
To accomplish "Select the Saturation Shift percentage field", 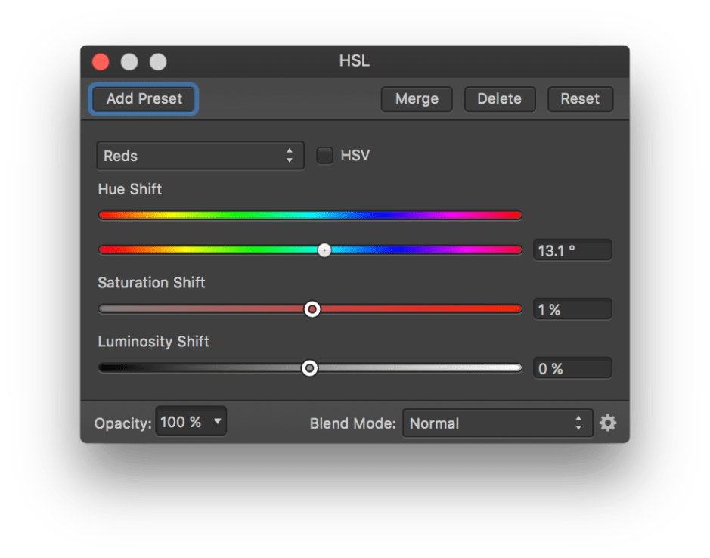I will click(x=572, y=309).
